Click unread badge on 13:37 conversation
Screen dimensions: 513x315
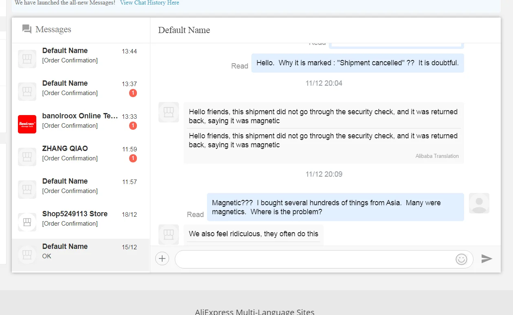pyautogui.click(x=133, y=93)
